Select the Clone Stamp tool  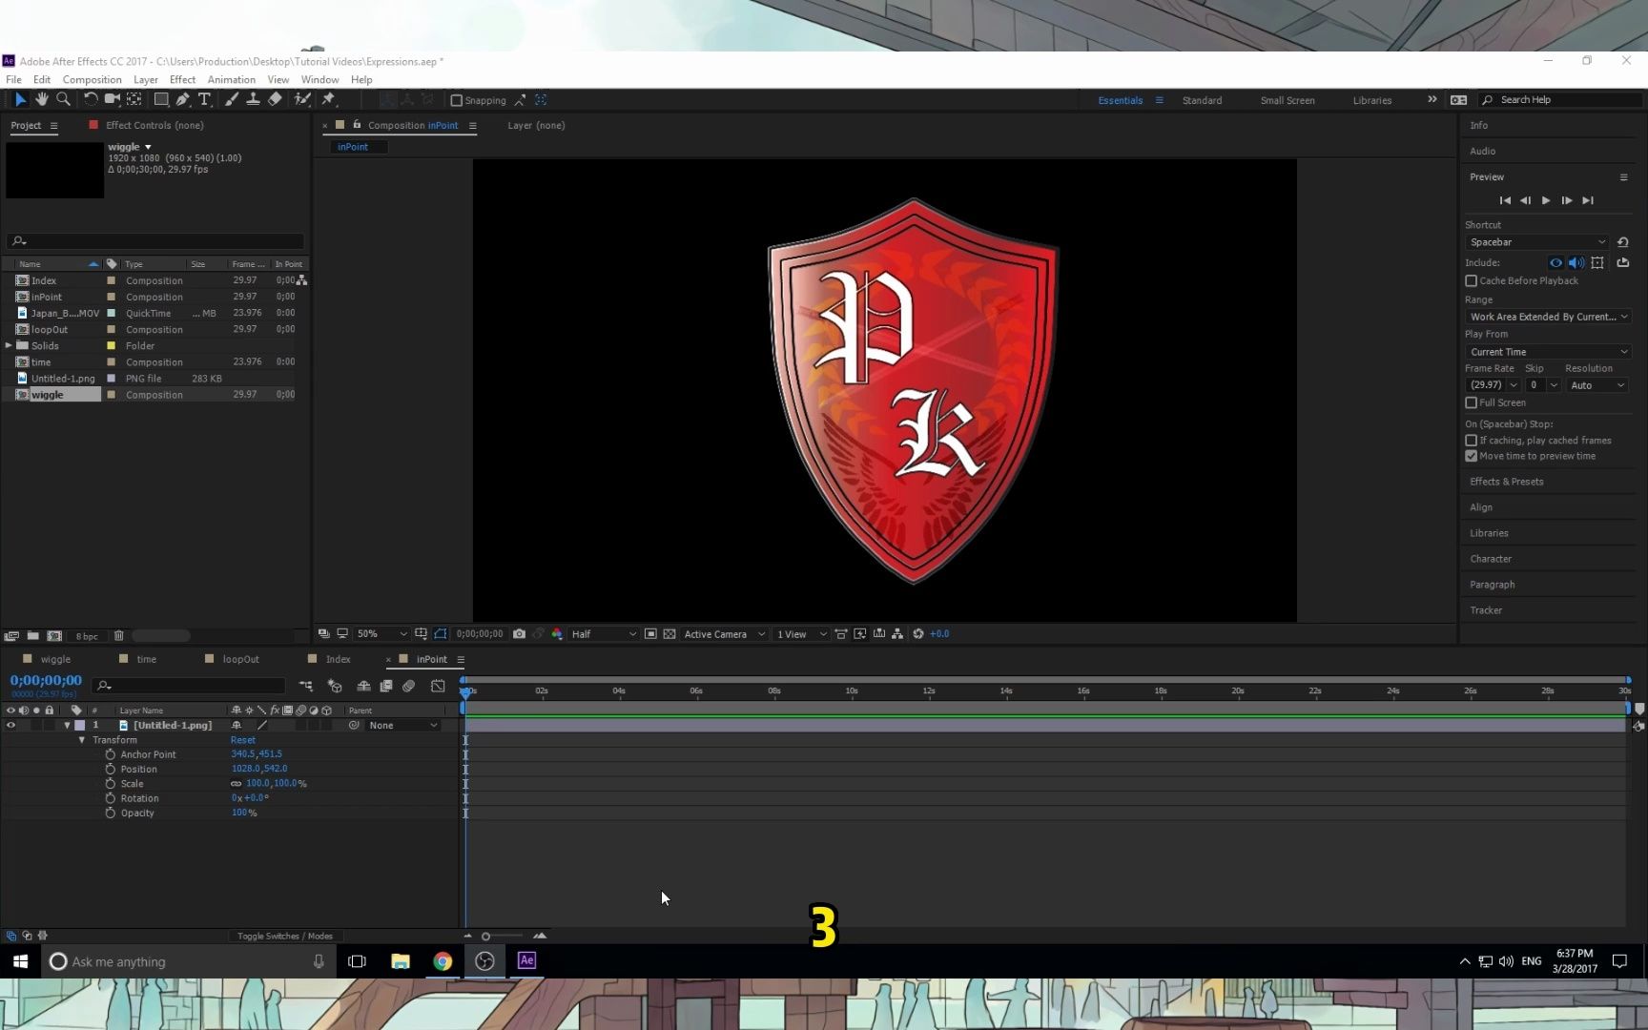click(253, 99)
